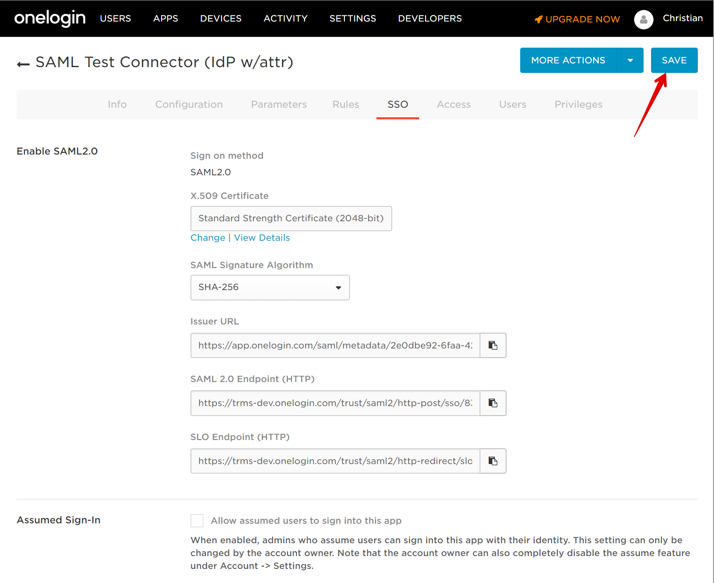The height and width of the screenshot is (583, 714).
Task: Open the SETTINGS menu
Action: point(352,18)
